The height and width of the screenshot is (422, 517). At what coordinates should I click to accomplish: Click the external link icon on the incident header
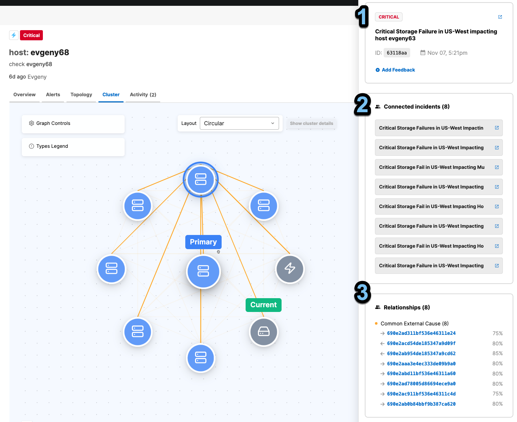point(500,17)
